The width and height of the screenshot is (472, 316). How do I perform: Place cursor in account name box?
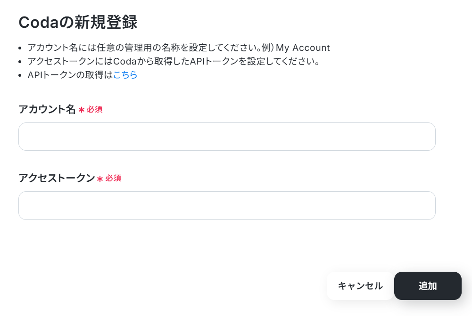tap(227, 137)
